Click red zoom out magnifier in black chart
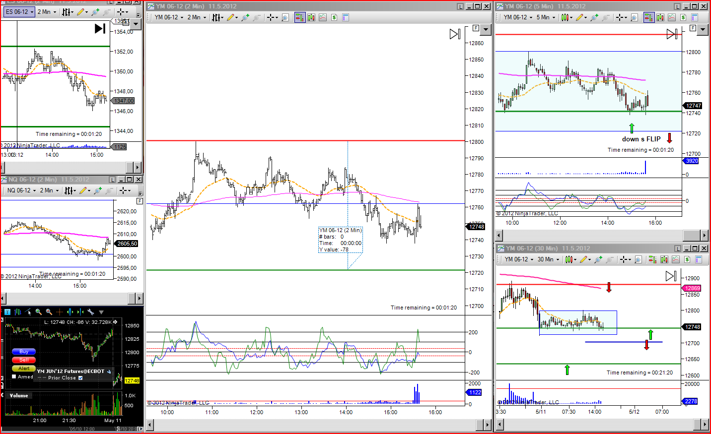 pyautogui.click(x=49, y=312)
